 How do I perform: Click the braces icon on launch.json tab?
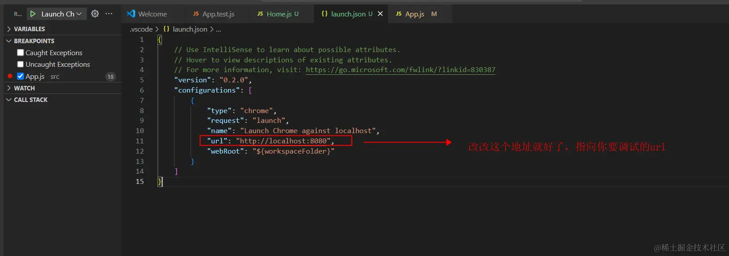tap(324, 14)
